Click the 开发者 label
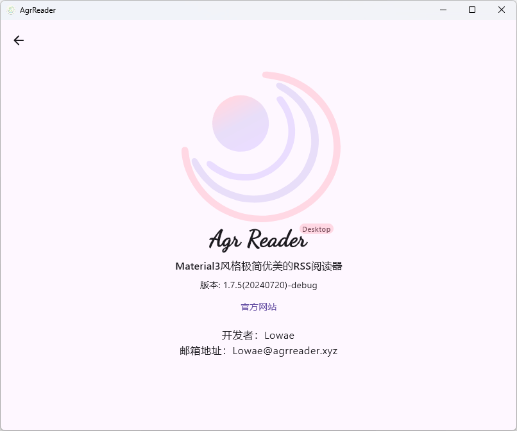Image resolution: width=517 pixels, height=431 pixels. 239,335
